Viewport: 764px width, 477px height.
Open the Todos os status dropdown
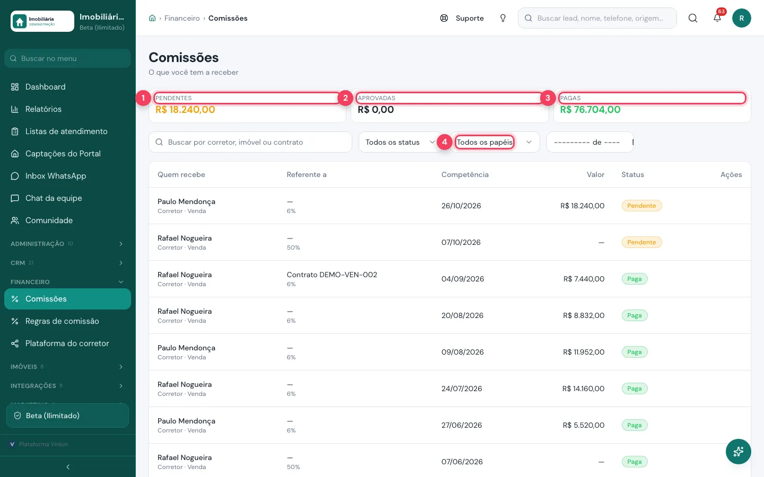[401, 142]
